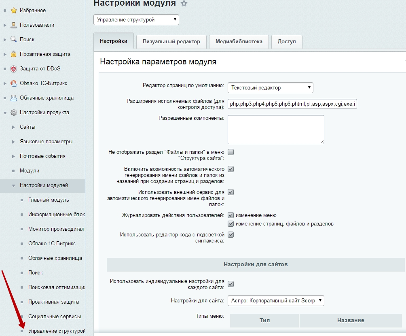Toggle logging of "изменение меню"
The image size is (406, 336).
coord(231,215)
